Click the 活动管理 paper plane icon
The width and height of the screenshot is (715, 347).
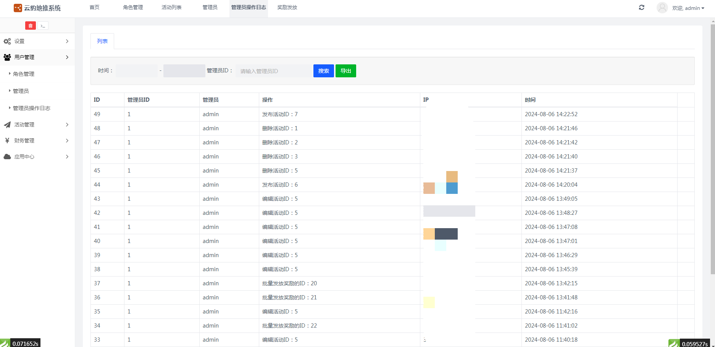coord(7,125)
